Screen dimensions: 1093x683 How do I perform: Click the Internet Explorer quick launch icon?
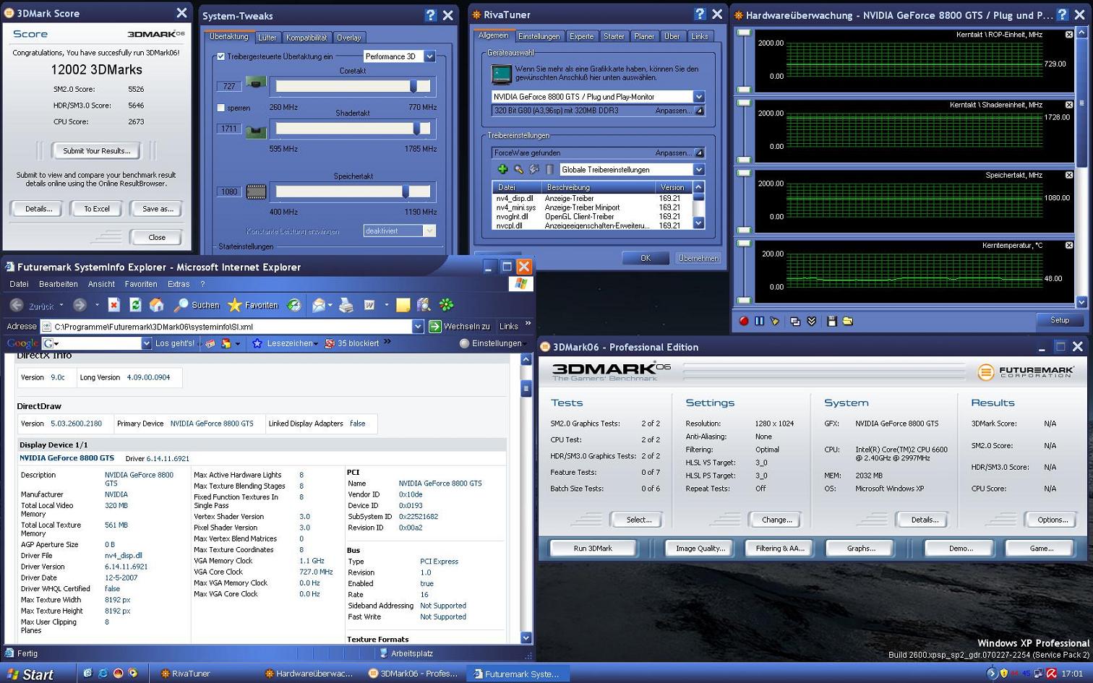[x=103, y=673]
